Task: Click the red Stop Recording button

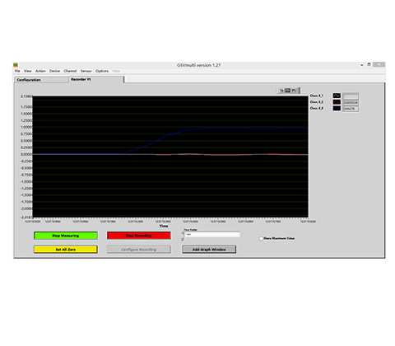Action: (x=139, y=236)
